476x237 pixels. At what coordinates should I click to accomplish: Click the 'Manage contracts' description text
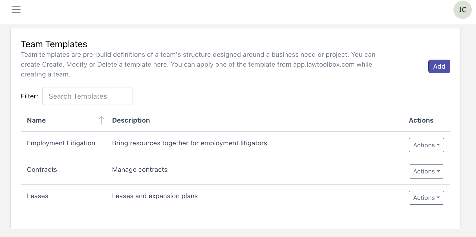coord(140,170)
